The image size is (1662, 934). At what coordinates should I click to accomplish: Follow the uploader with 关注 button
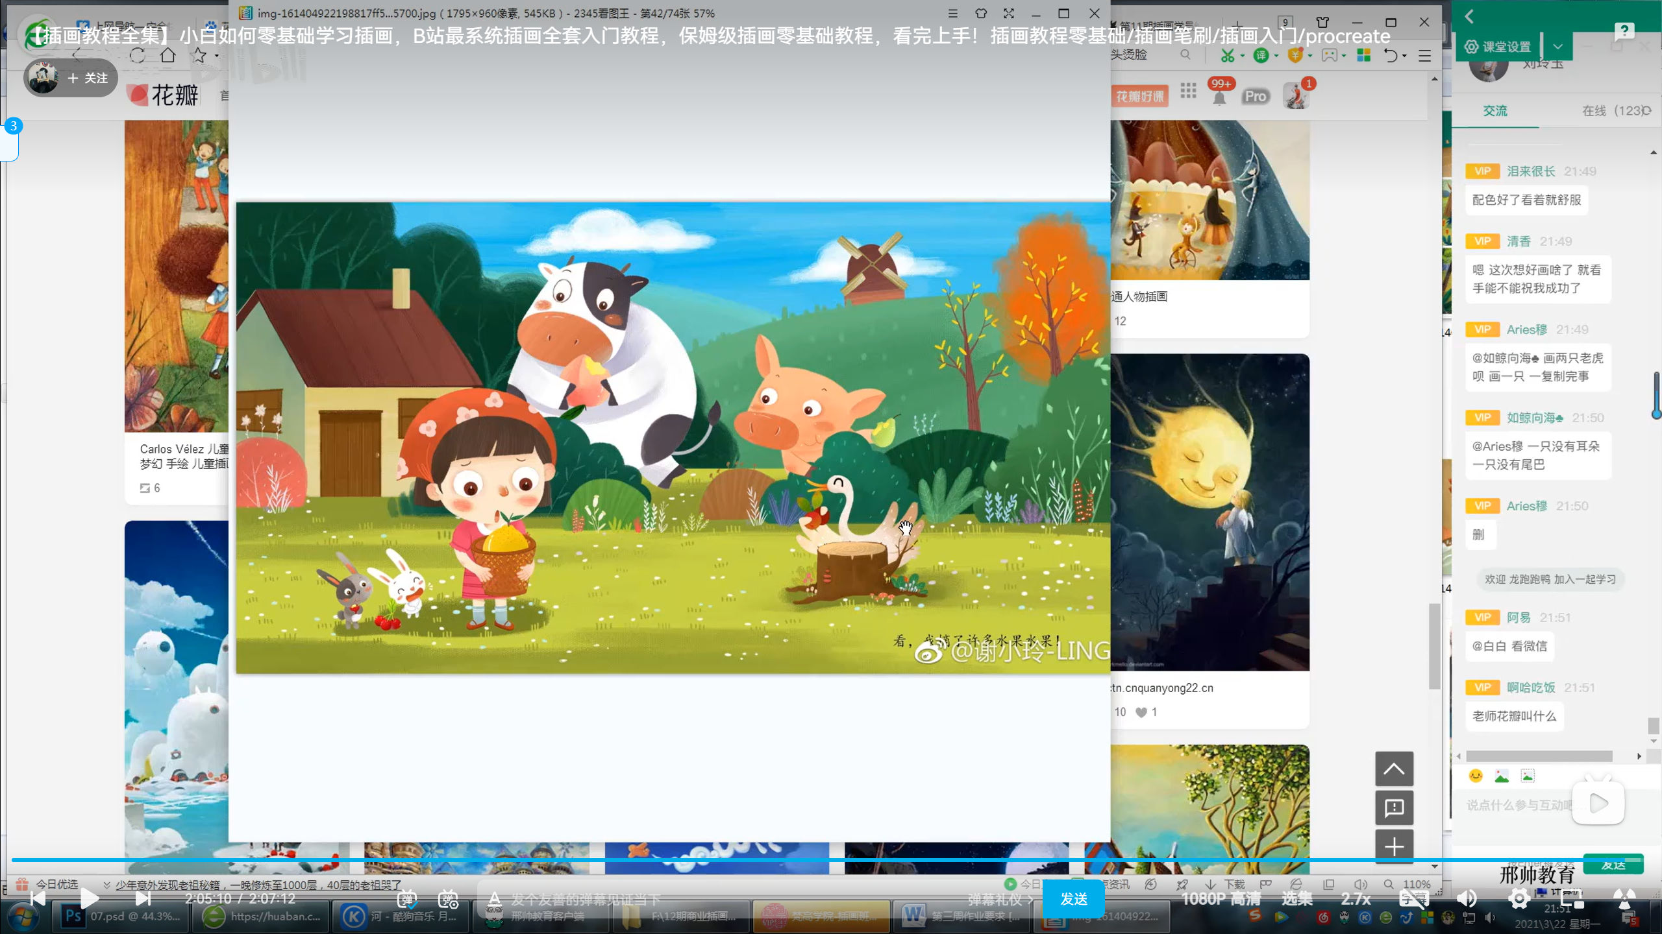(87, 78)
